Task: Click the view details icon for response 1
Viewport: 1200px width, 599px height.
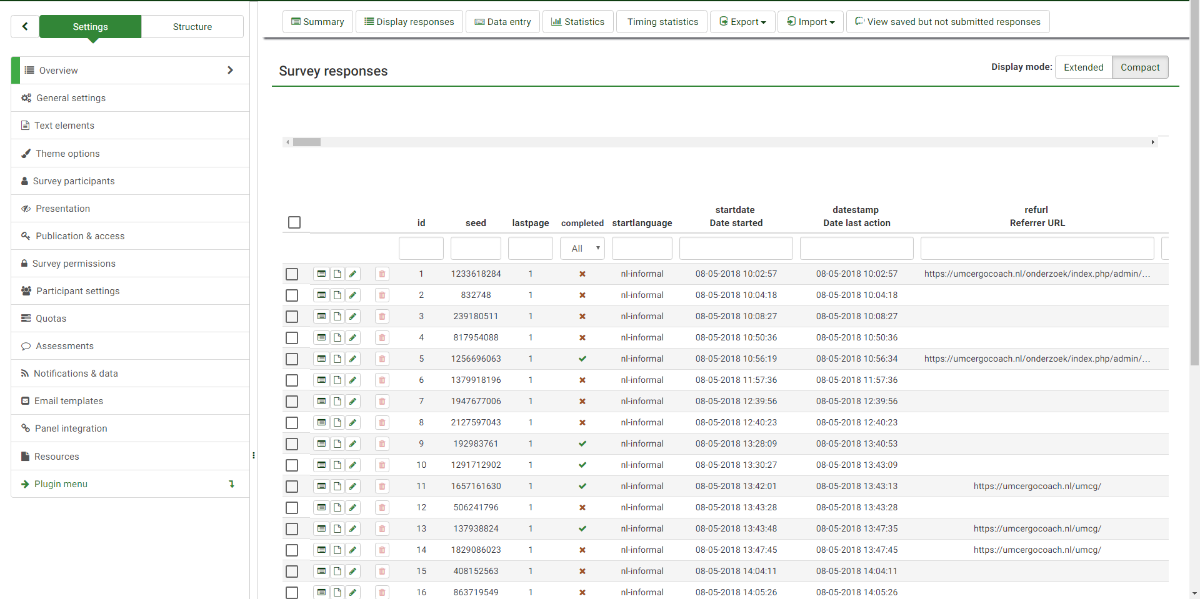Action: click(321, 274)
